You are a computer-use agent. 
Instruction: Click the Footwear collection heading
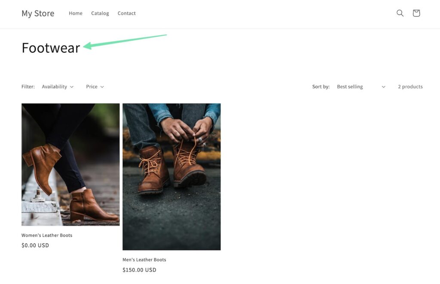click(51, 48)
